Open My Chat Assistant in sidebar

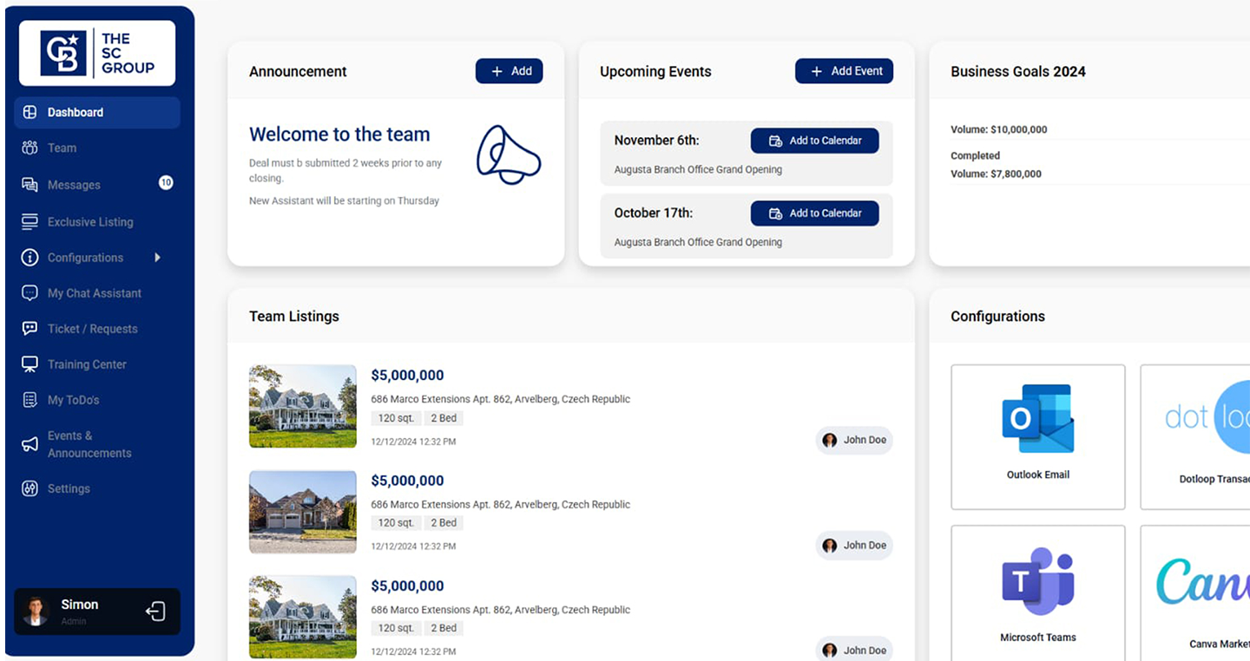(94, 293)
